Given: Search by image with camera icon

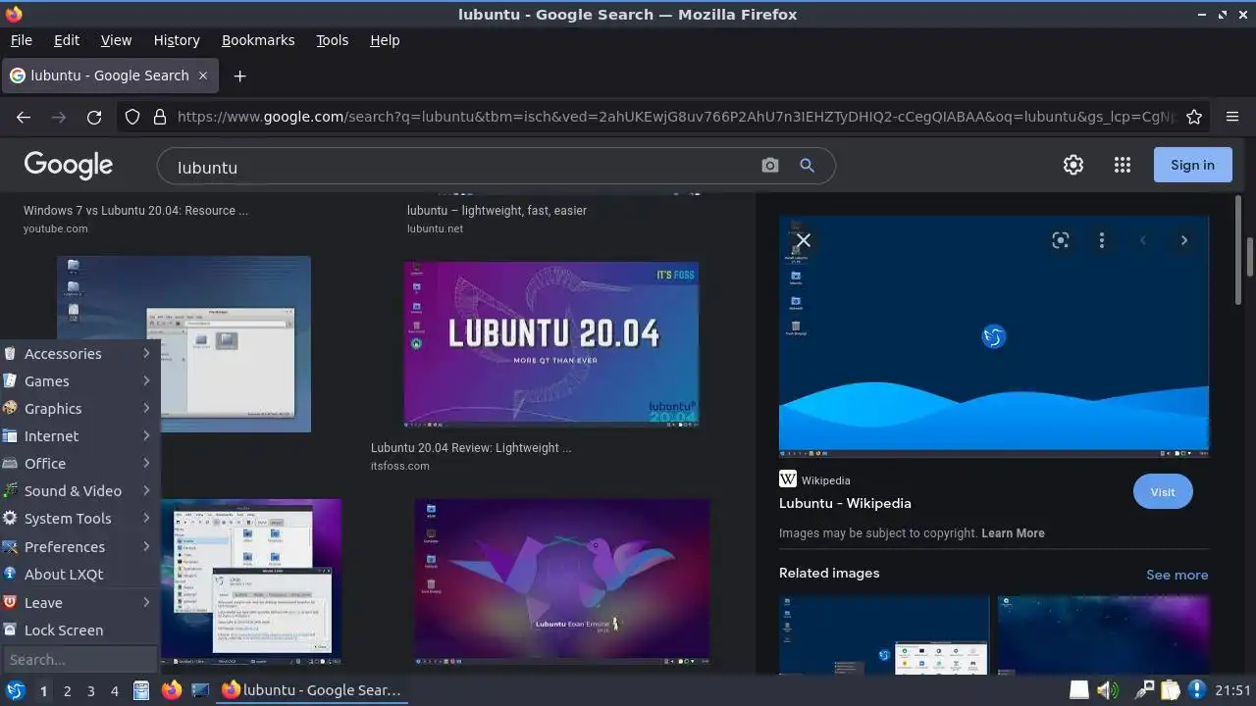Looking at the screenshot, I should coord(770,166).
